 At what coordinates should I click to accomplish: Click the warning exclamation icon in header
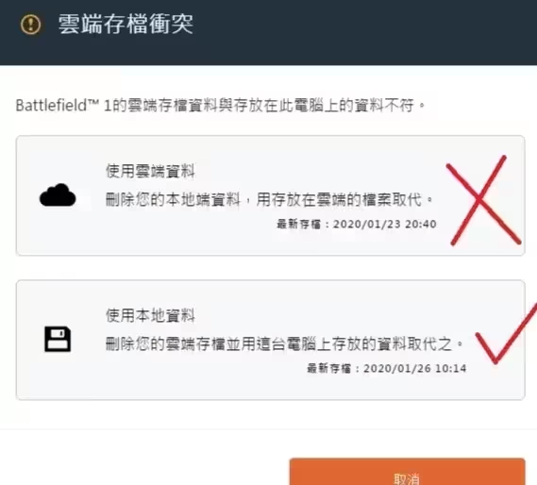click(x=30, y=25)
